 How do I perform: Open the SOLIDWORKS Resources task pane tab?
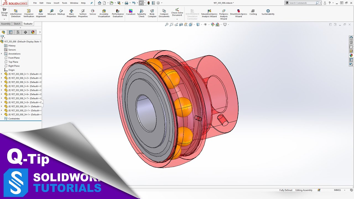click(351, 38)
